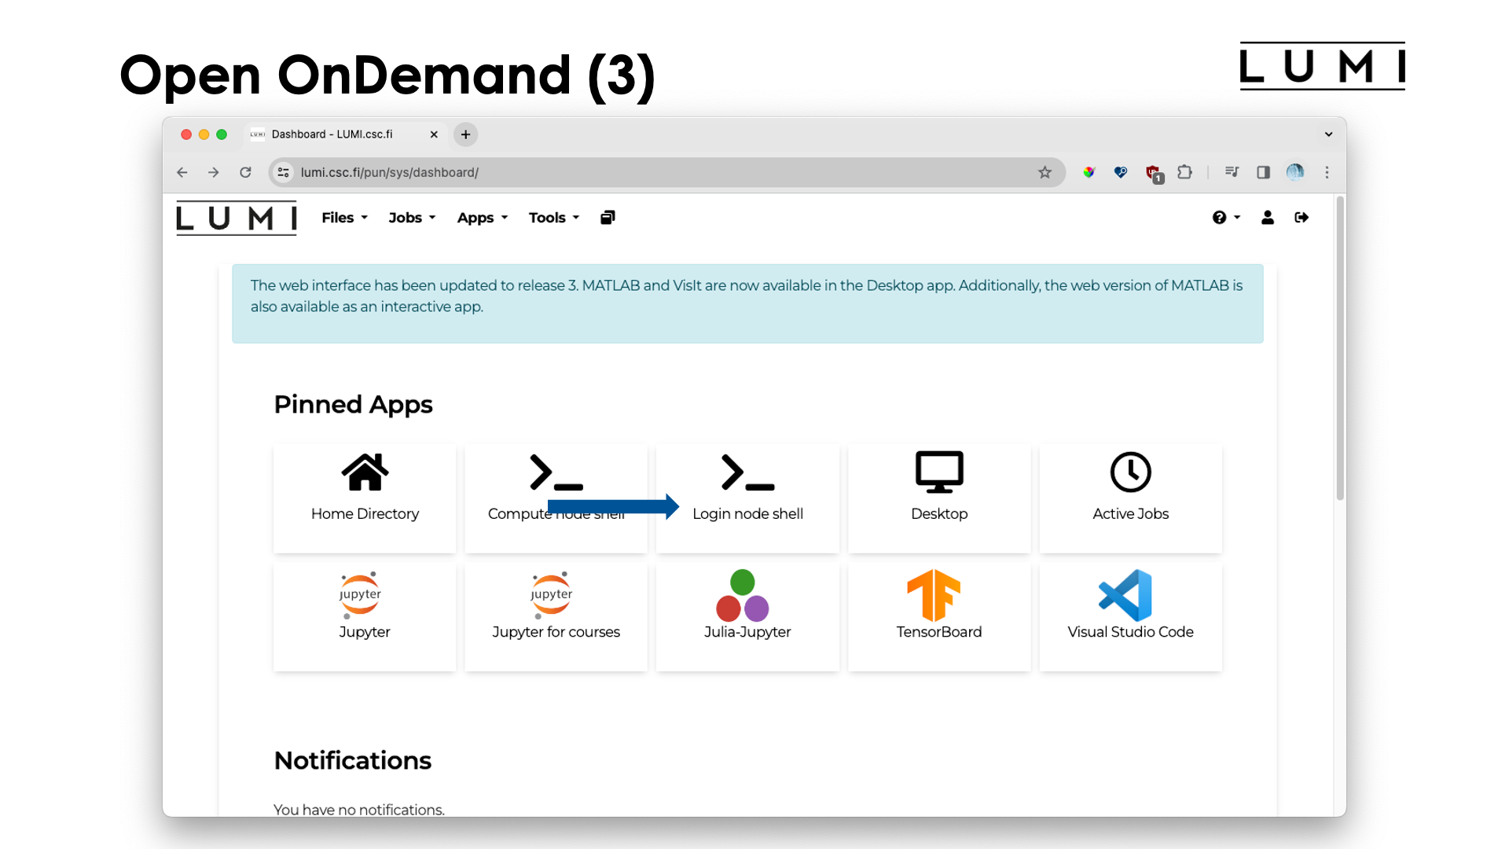Viewport: 1509px width, 849px height.
Task: Open the Login node shell app
Action: pyautogui.click(x=747, y=498)
